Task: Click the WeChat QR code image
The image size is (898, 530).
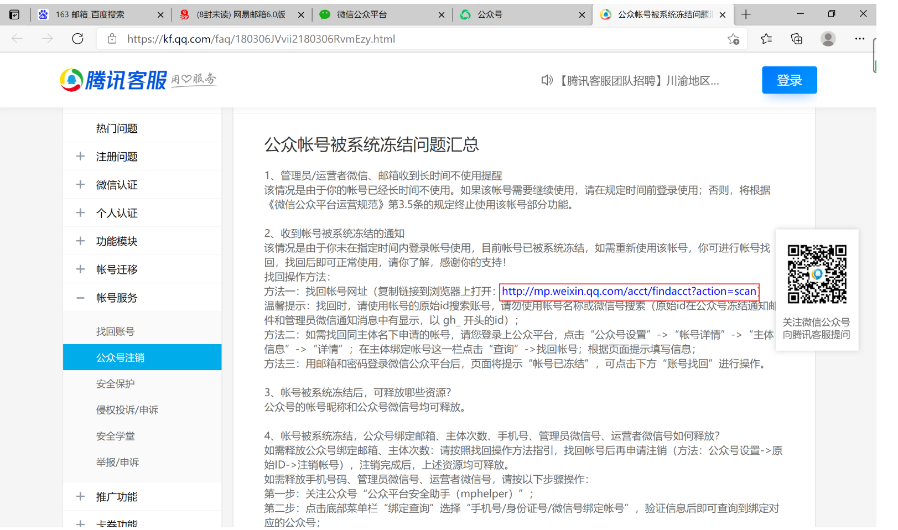Action: pyautogui.click(x=817, y=274)
